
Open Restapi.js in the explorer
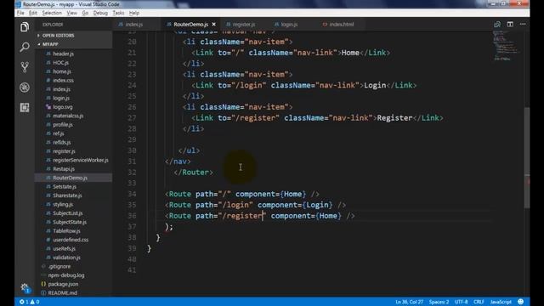pos(64,169)
